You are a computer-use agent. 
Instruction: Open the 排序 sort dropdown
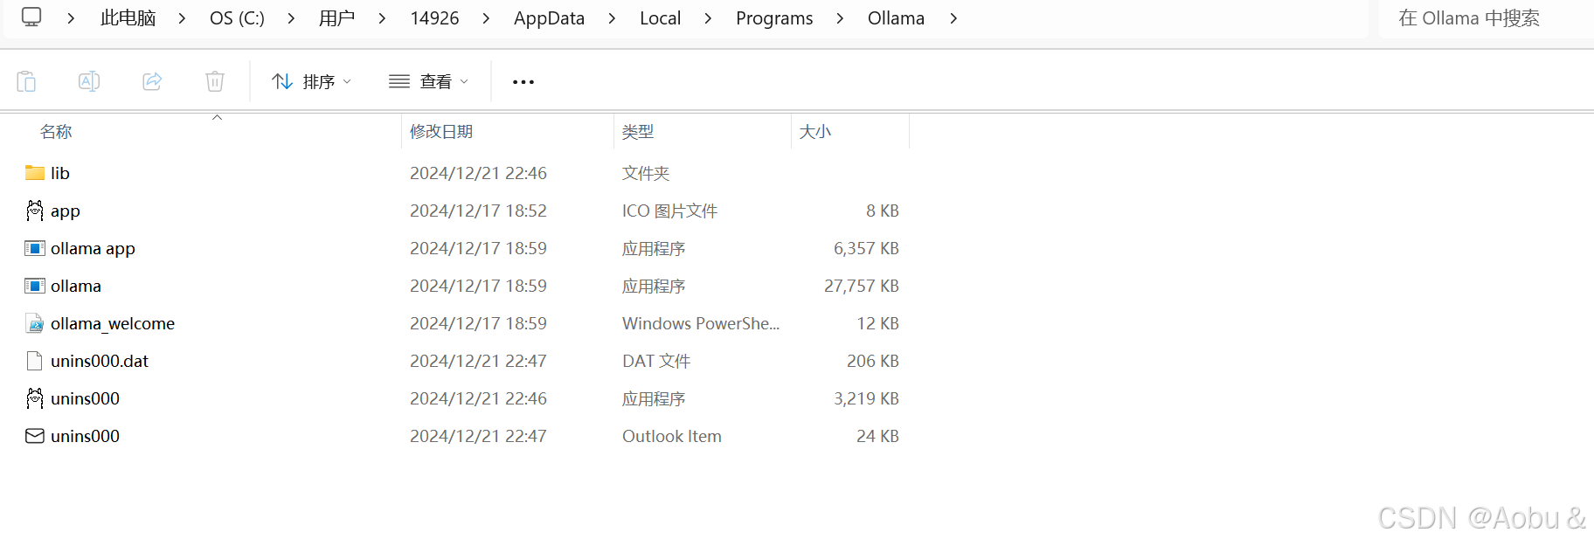pos(311,81)
